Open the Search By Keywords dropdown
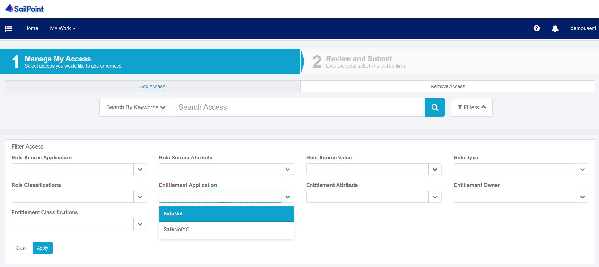The width and height of the screenshot is (599, 267). pos(136,107)
